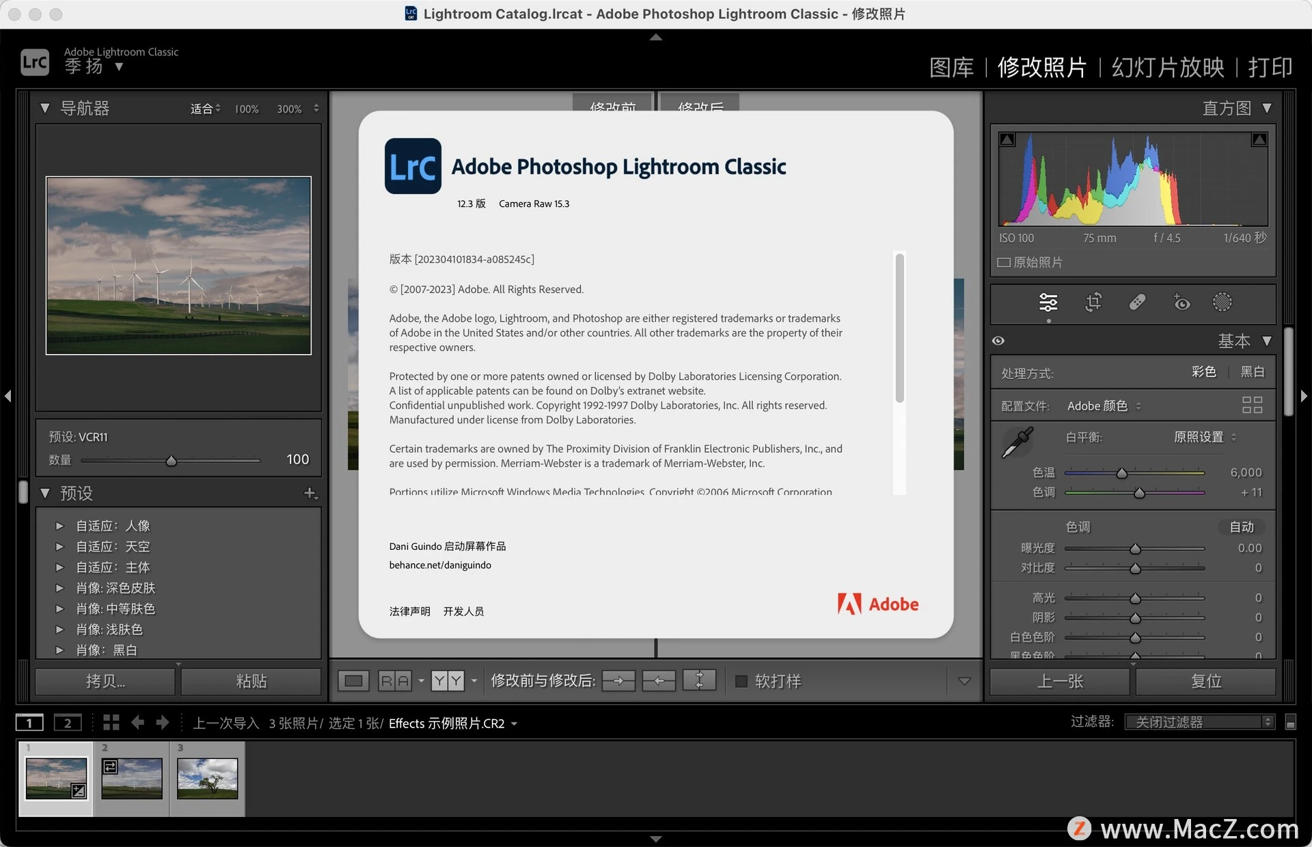This screenshot has height=847, width=1312.
Task: Open the developers credits link in About dialog
Action: click(463, 611)
